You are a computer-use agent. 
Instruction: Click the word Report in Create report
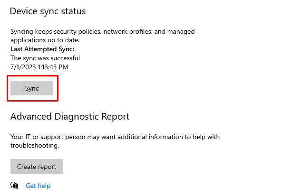47,167
